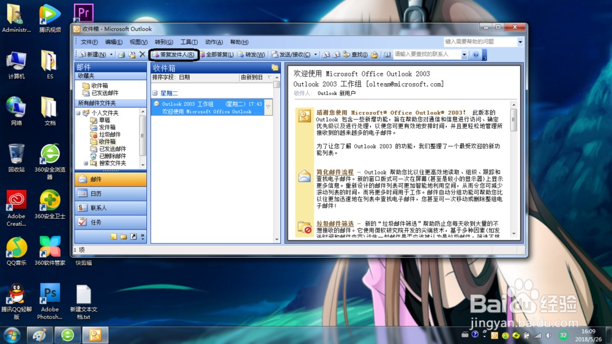Viewport: 612px width, 344px height.
Task: Open the 动作(A) menu
Action: pos(214,42)
